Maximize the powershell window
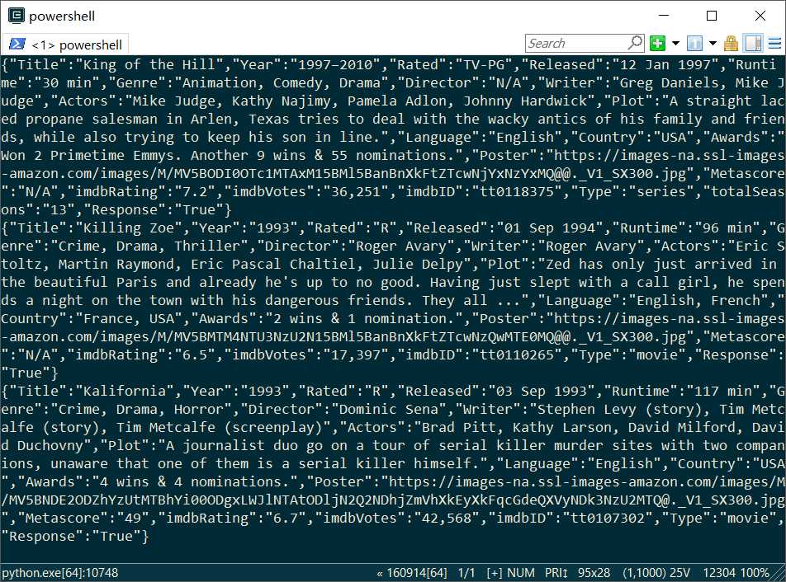 pyautogui.click(x=712, y=16)
